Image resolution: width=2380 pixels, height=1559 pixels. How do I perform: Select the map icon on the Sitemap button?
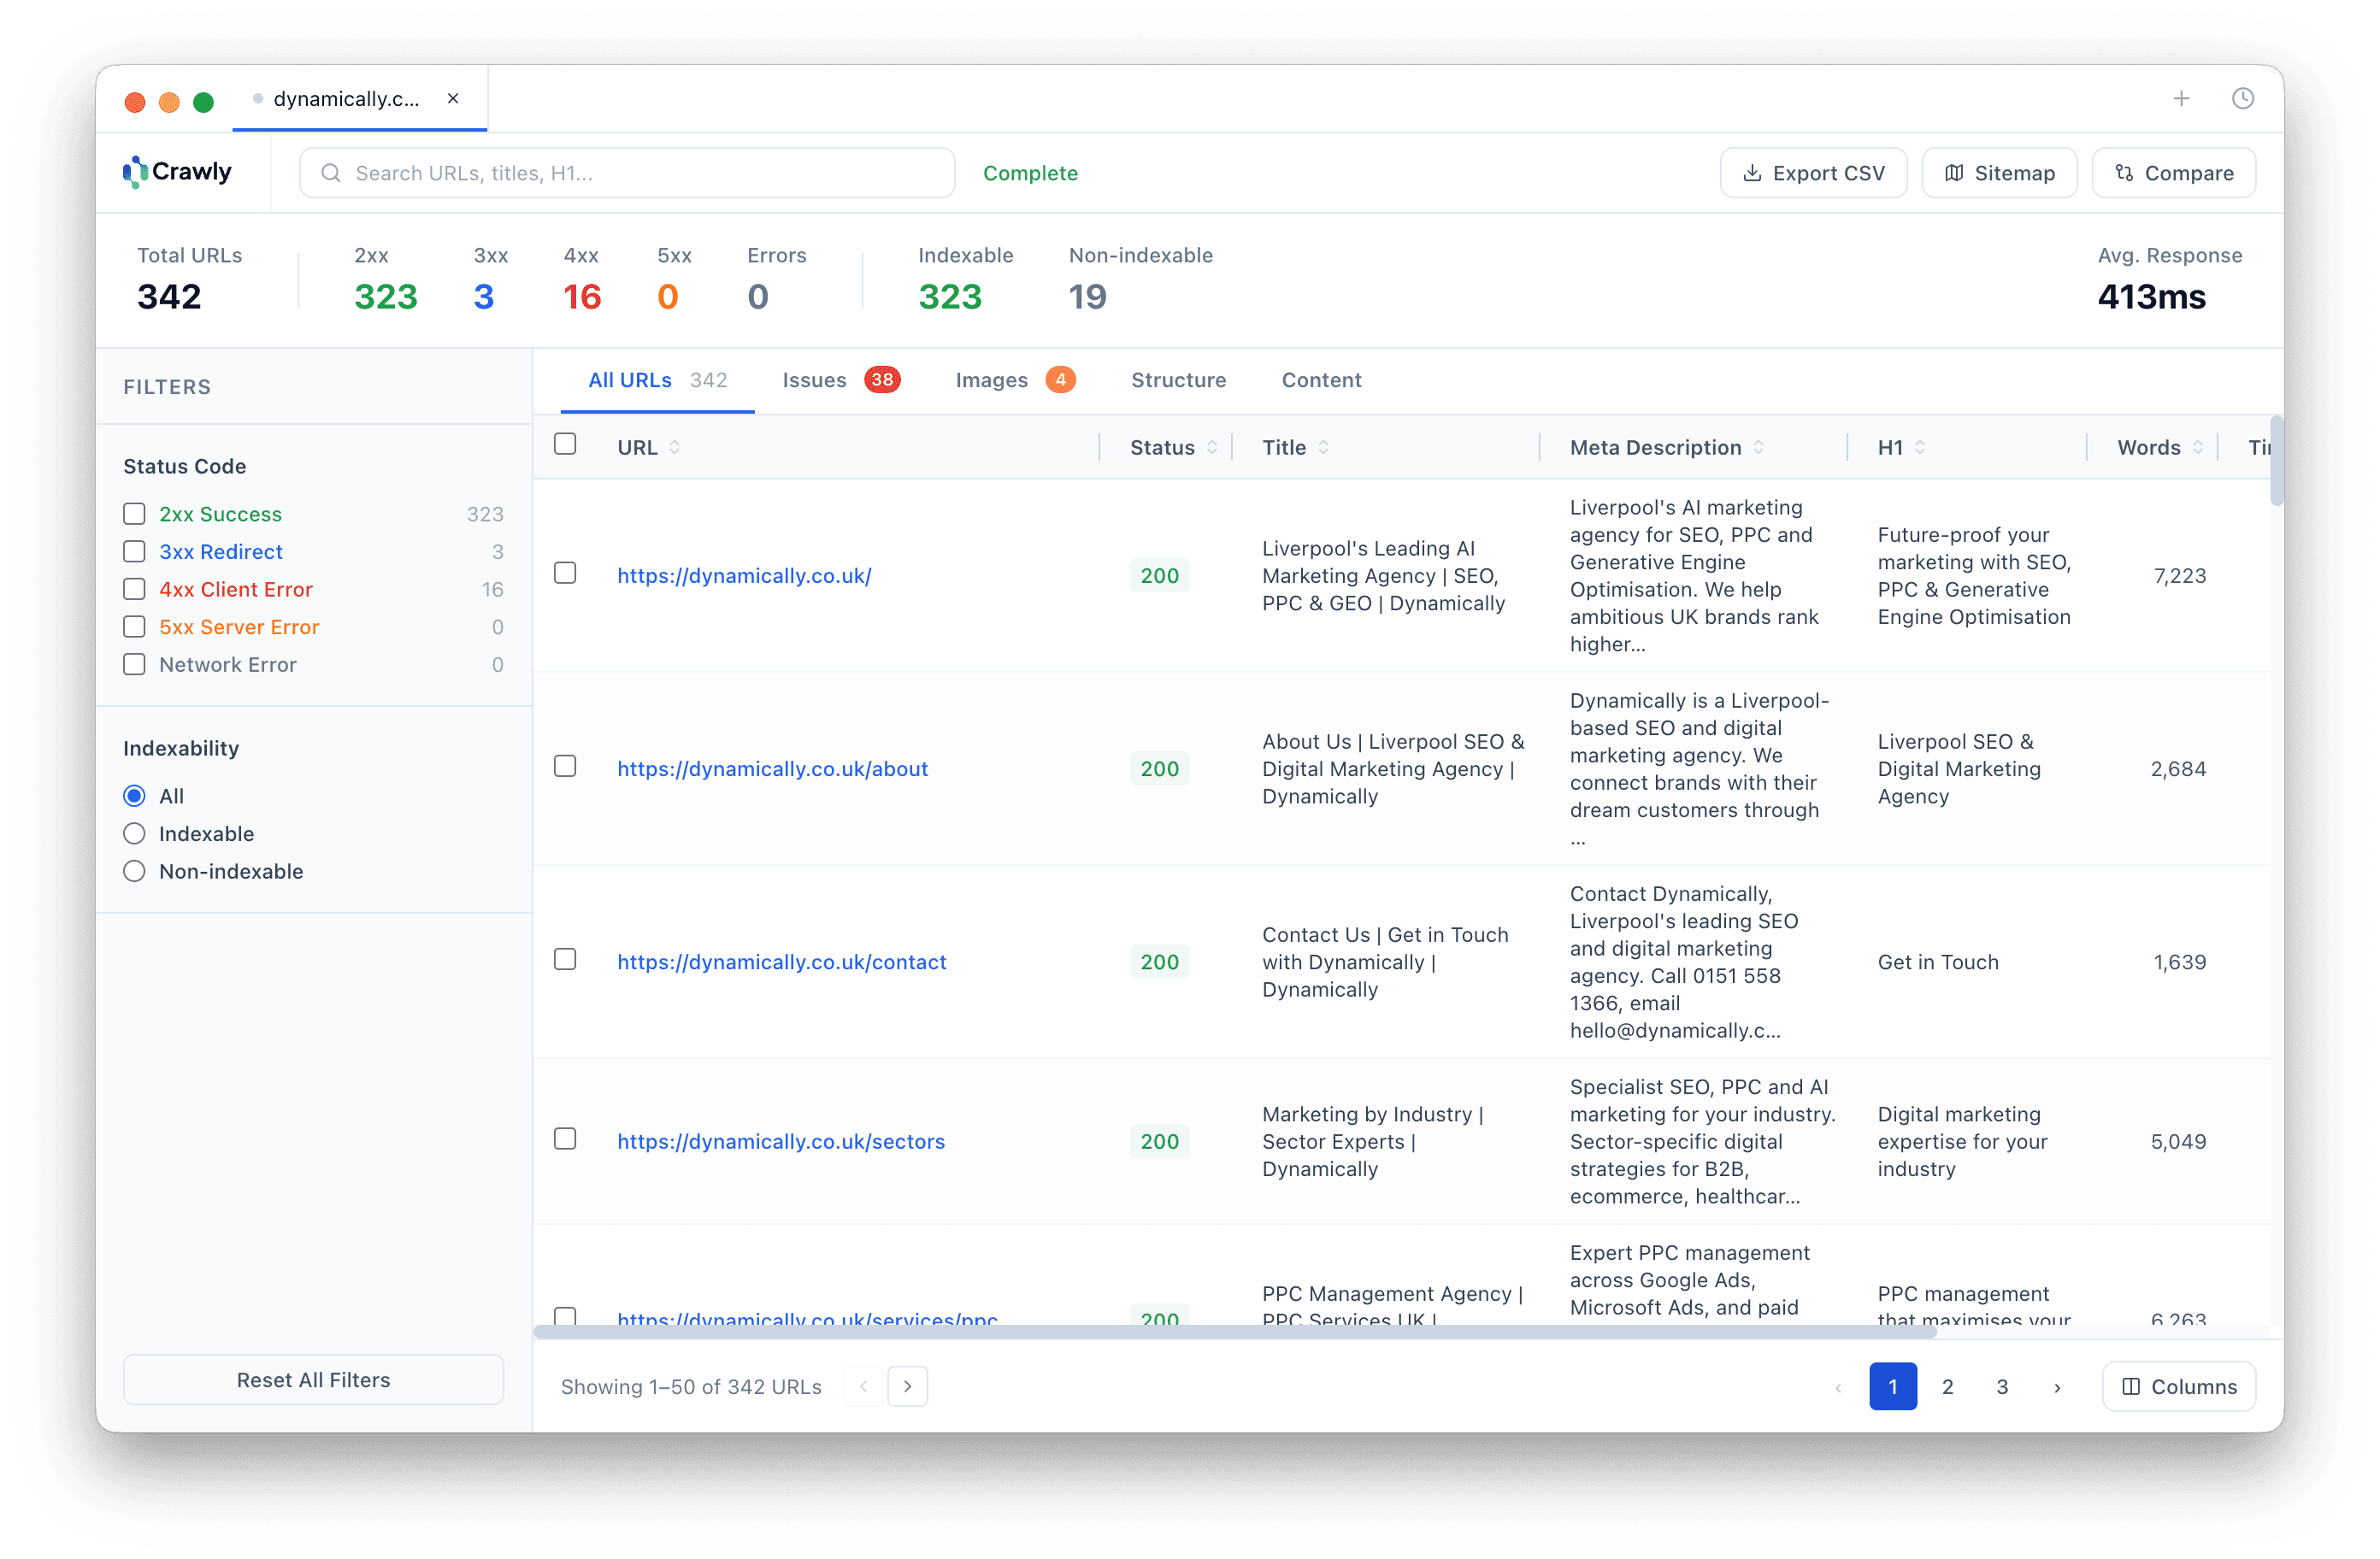pyautogui.click(x=1956, y=172)
